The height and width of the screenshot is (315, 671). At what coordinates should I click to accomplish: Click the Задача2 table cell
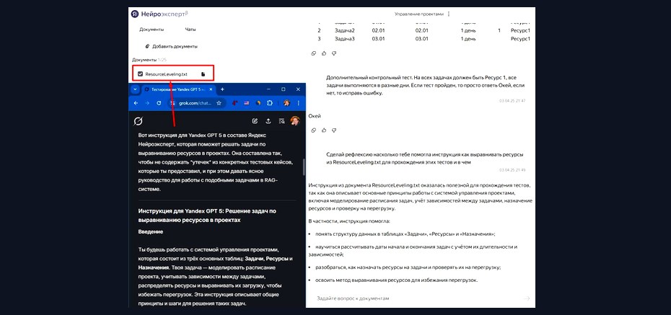point(344,31)
